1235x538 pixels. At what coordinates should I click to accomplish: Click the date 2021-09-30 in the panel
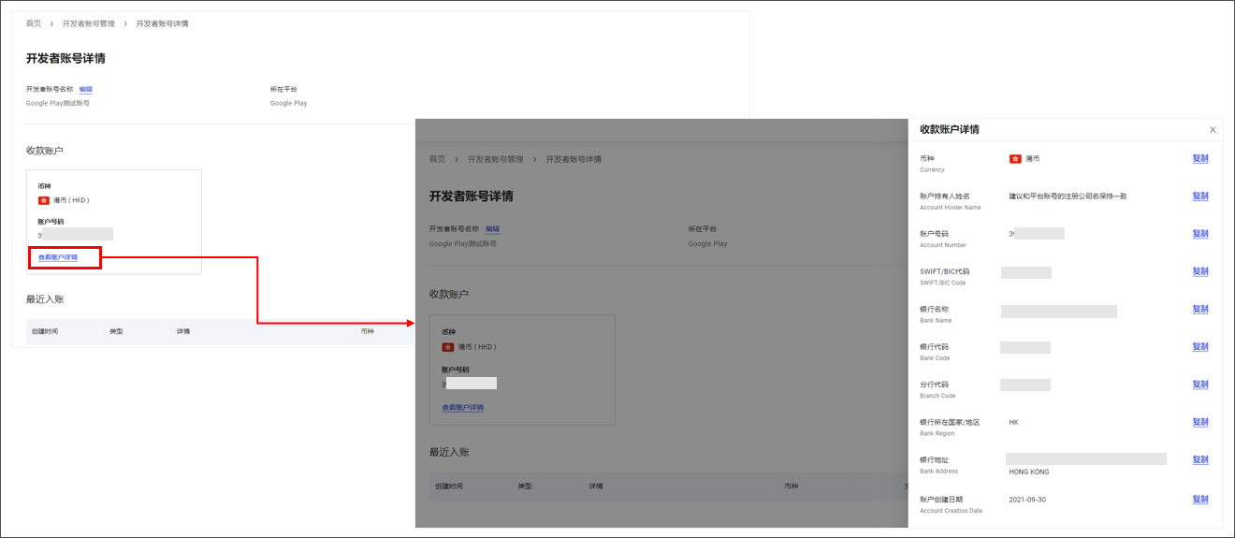point(1027,500)
